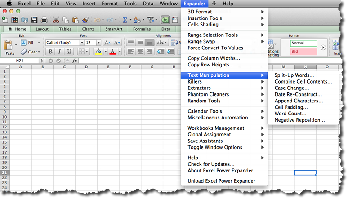Open the Fill dropdown arrow
Image resolution: width=348 pixels, height=198 pixels.
[39, 42]
